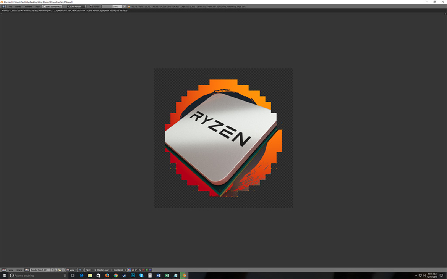Open the Cycles Render engine dropdown

77,6
